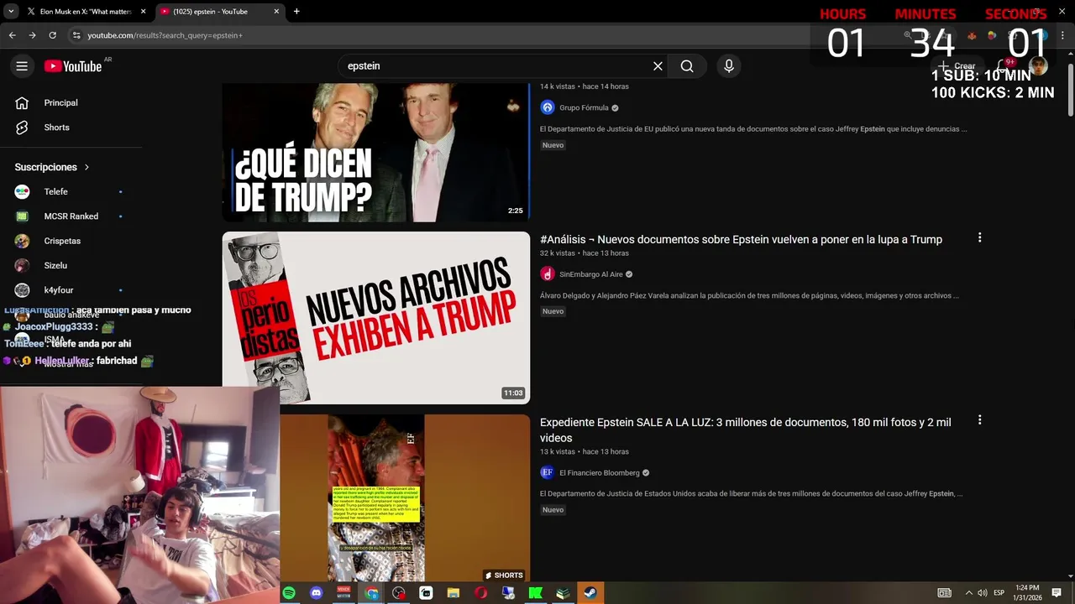Viewport: 1075px width, 604px height.
Task: Open Spotify from the taskbar
Action: coord(289,593)
